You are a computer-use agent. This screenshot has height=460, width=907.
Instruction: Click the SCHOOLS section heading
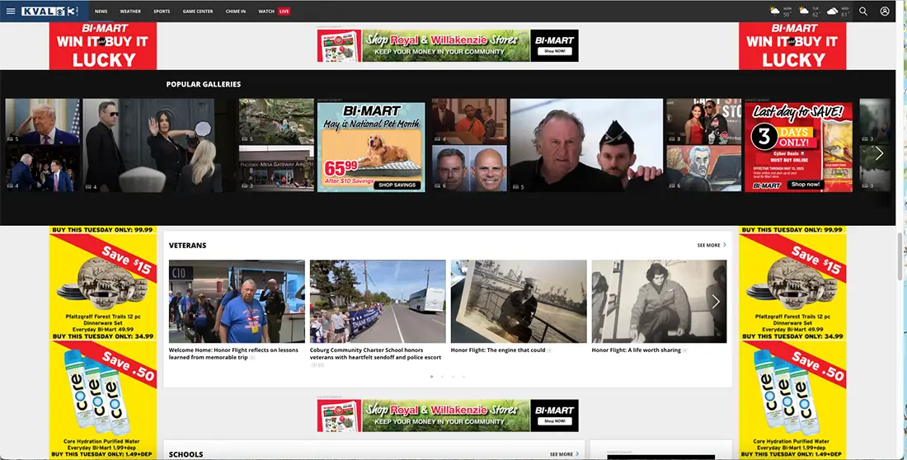pos(186,454)
